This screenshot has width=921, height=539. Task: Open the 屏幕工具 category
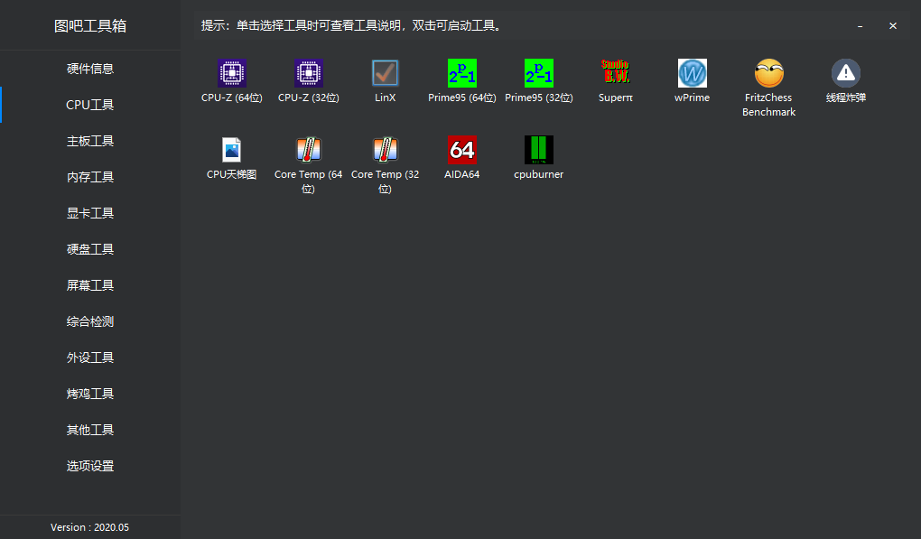[90, 285]
